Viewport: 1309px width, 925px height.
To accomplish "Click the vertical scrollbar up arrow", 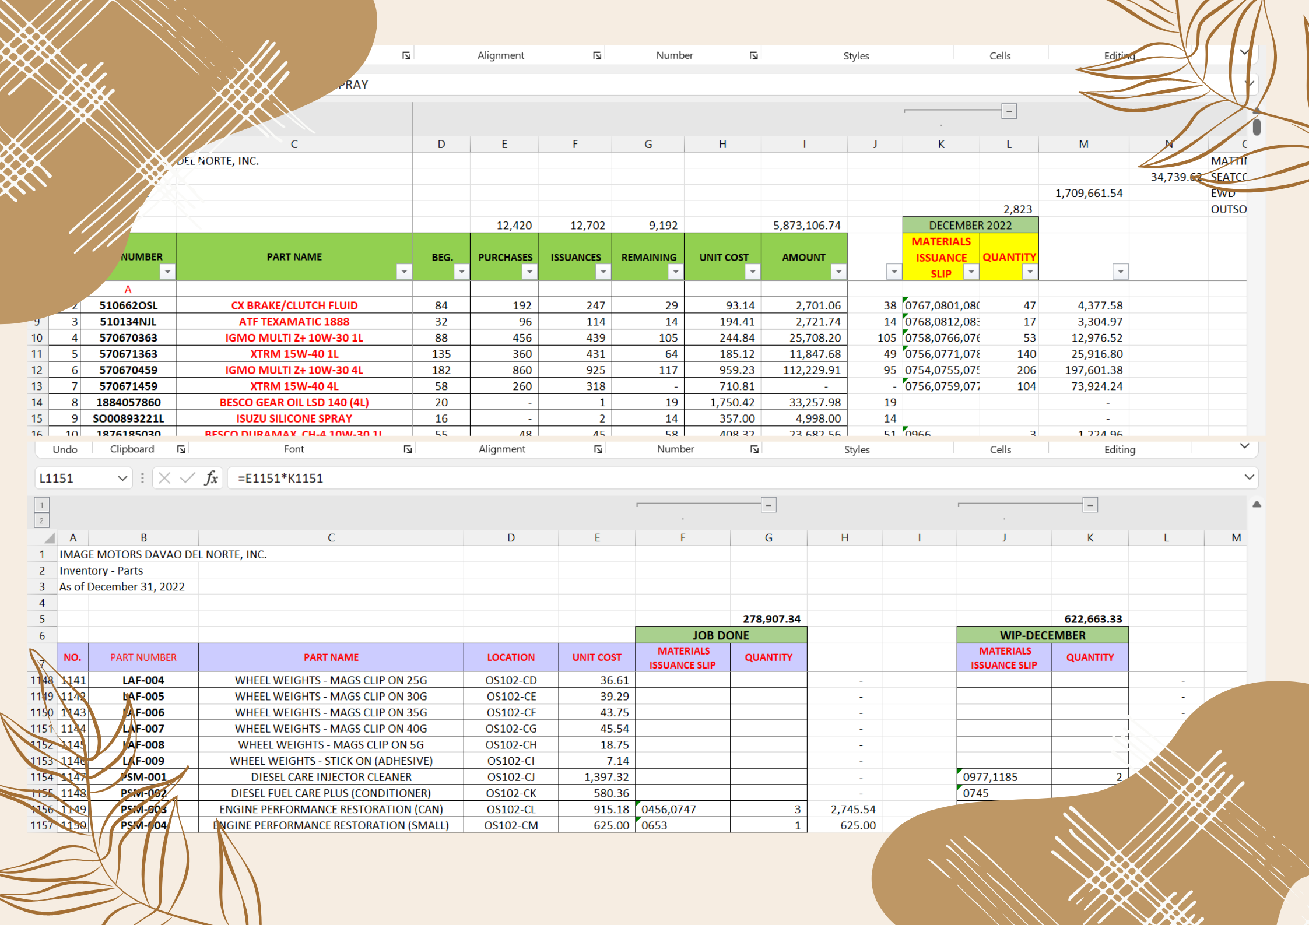I will (x=1257, y=505).
